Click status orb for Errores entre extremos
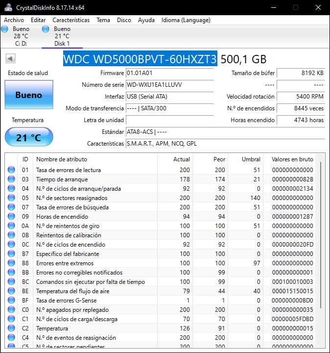Image resolution: width=330 pixels, height=353 pixels. point(11,263)
